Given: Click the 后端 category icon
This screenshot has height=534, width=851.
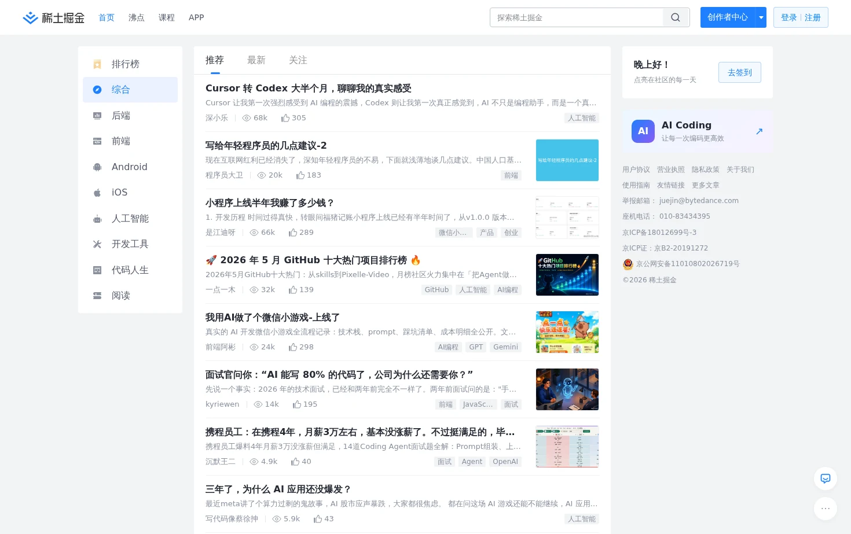Looking at the screenshot, I should (x=97, y=116).
